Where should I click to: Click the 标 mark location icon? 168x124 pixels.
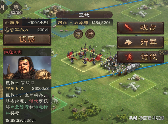(78, 34)
